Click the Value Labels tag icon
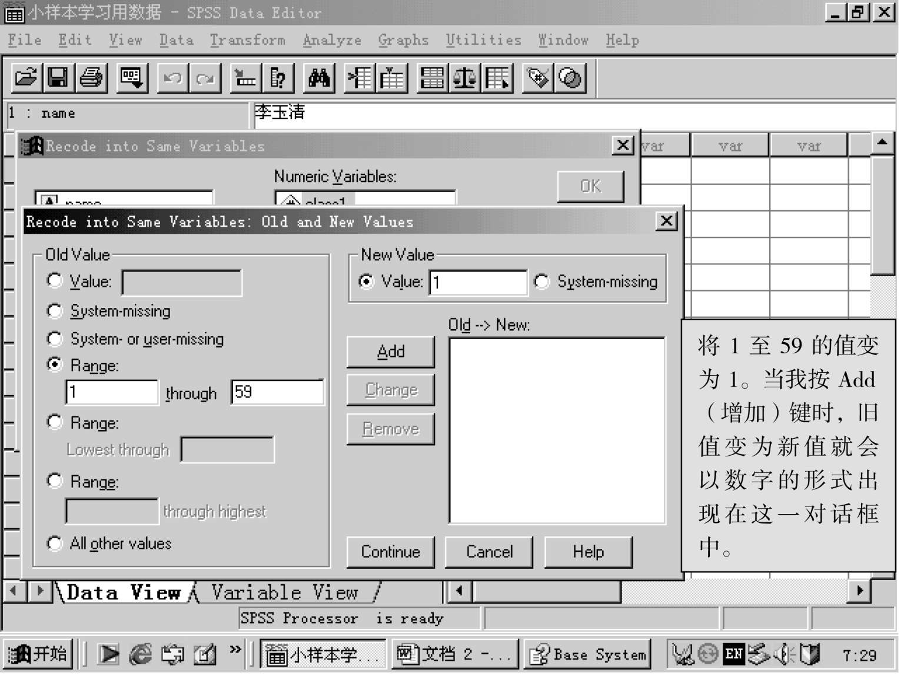Viewport: 904px width, 679px height. point(537,78)
